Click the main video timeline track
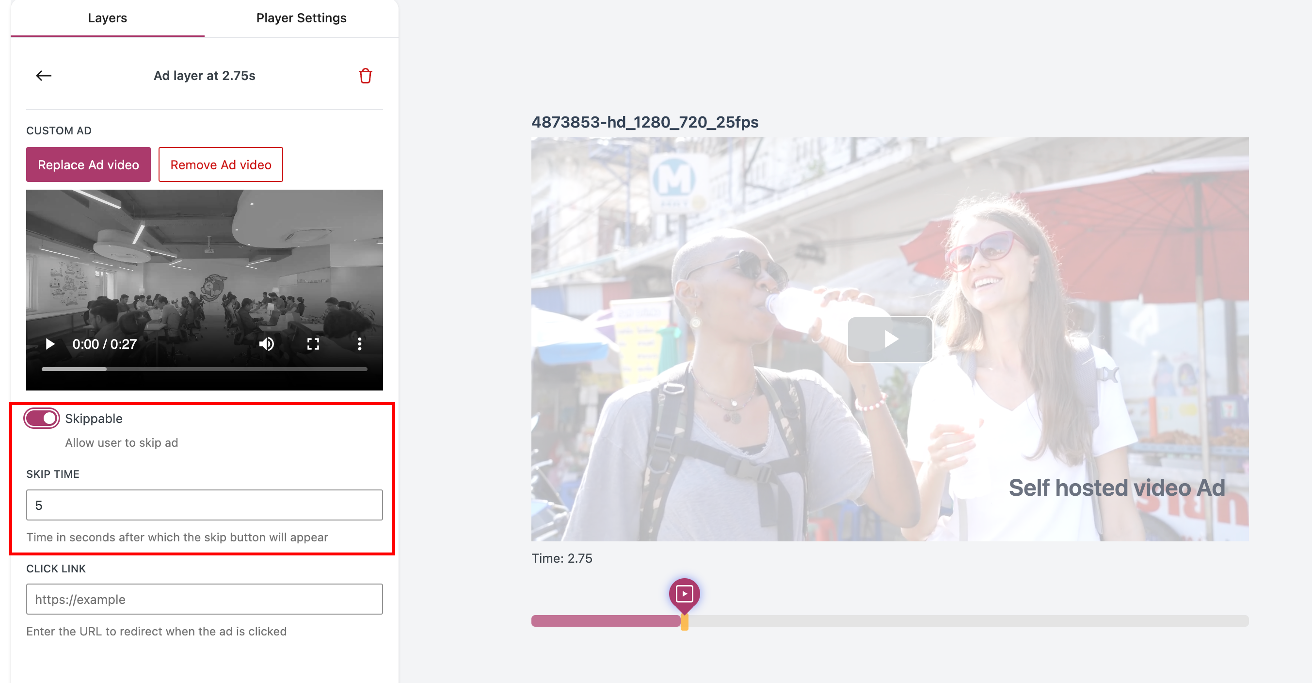 968,621
